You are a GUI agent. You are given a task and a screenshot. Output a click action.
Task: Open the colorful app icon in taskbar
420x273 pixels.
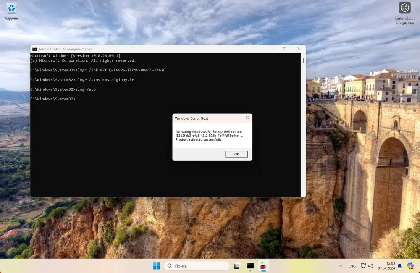[x=264, y=266]
